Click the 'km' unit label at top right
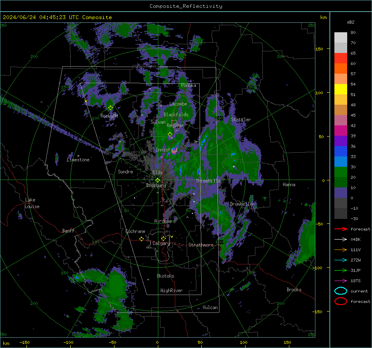This screenshot has height=348, width=372. (x=323, y=17)
